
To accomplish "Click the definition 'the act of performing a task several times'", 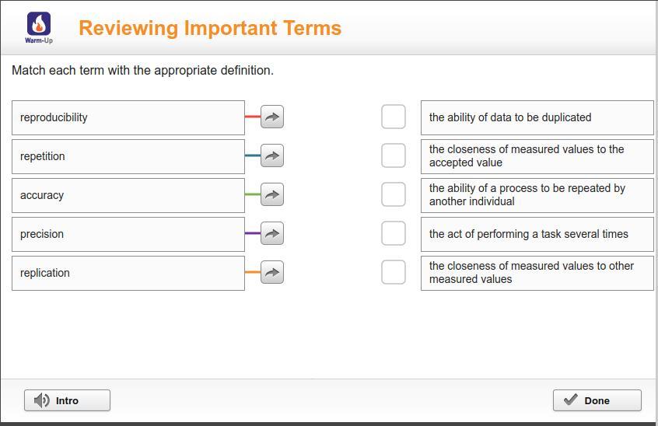I will click(x=537, y=234).
